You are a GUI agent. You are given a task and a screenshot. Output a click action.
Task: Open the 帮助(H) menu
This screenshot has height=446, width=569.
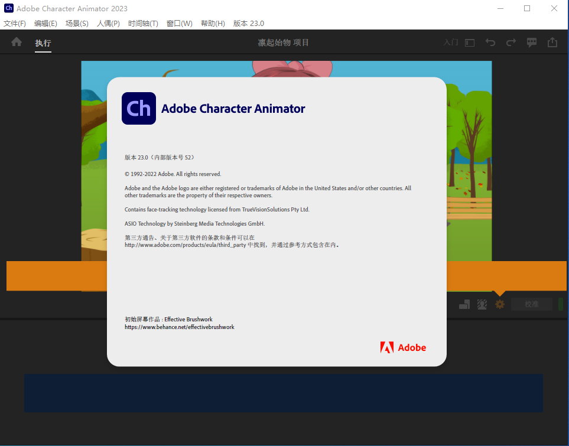point(213,24)
